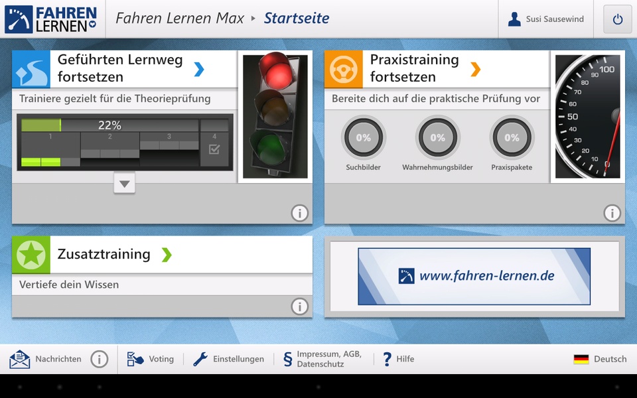Screen dimensions: 637x398
Task: Click the Voting checklist icon
Action: click(x=135, y=359)
